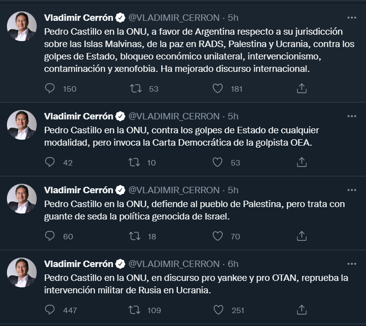Reply to the Carta Democrática tweet
The width and height of the screenshot is (366, 326).
click(50, 162)
